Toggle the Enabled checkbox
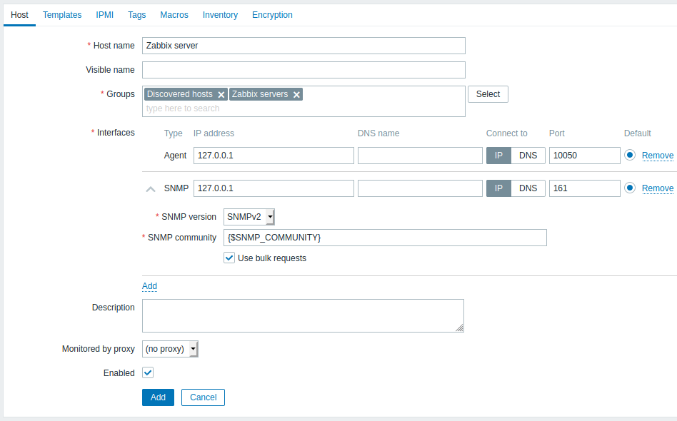Screen dimensions: 677x421 tap(148, 372)
